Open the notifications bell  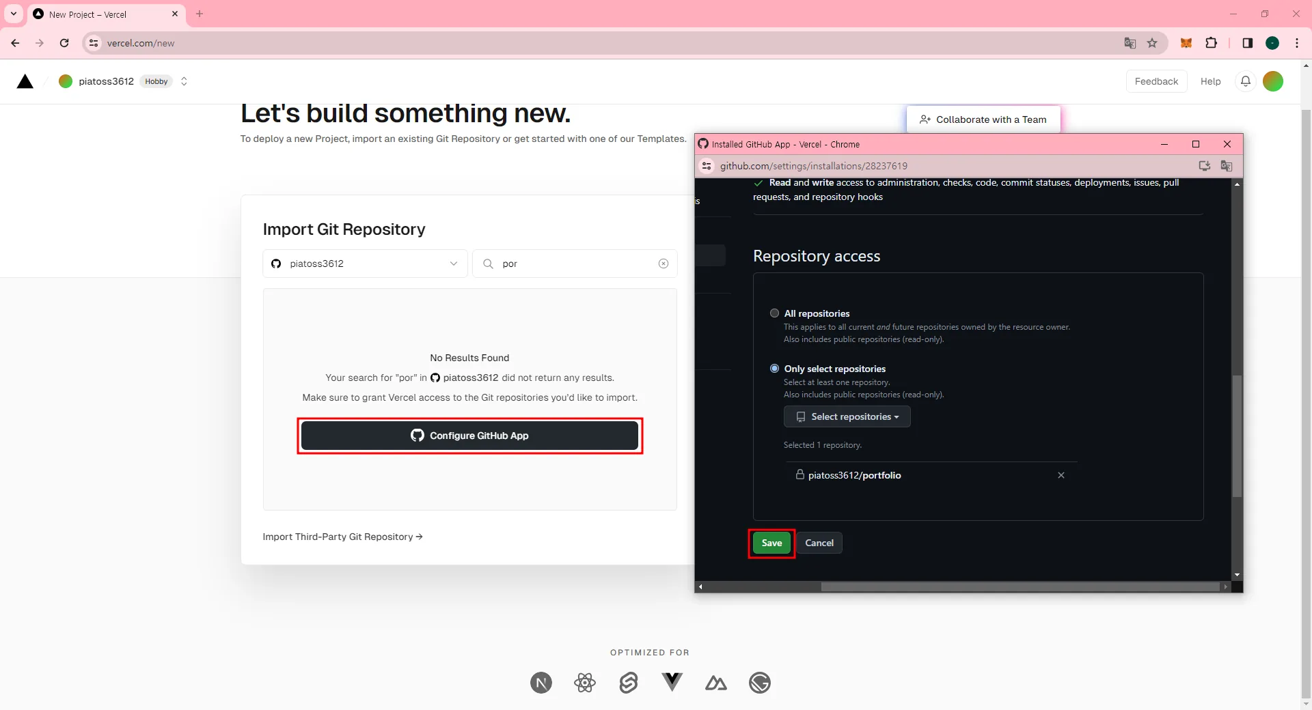coord(1246,81)
